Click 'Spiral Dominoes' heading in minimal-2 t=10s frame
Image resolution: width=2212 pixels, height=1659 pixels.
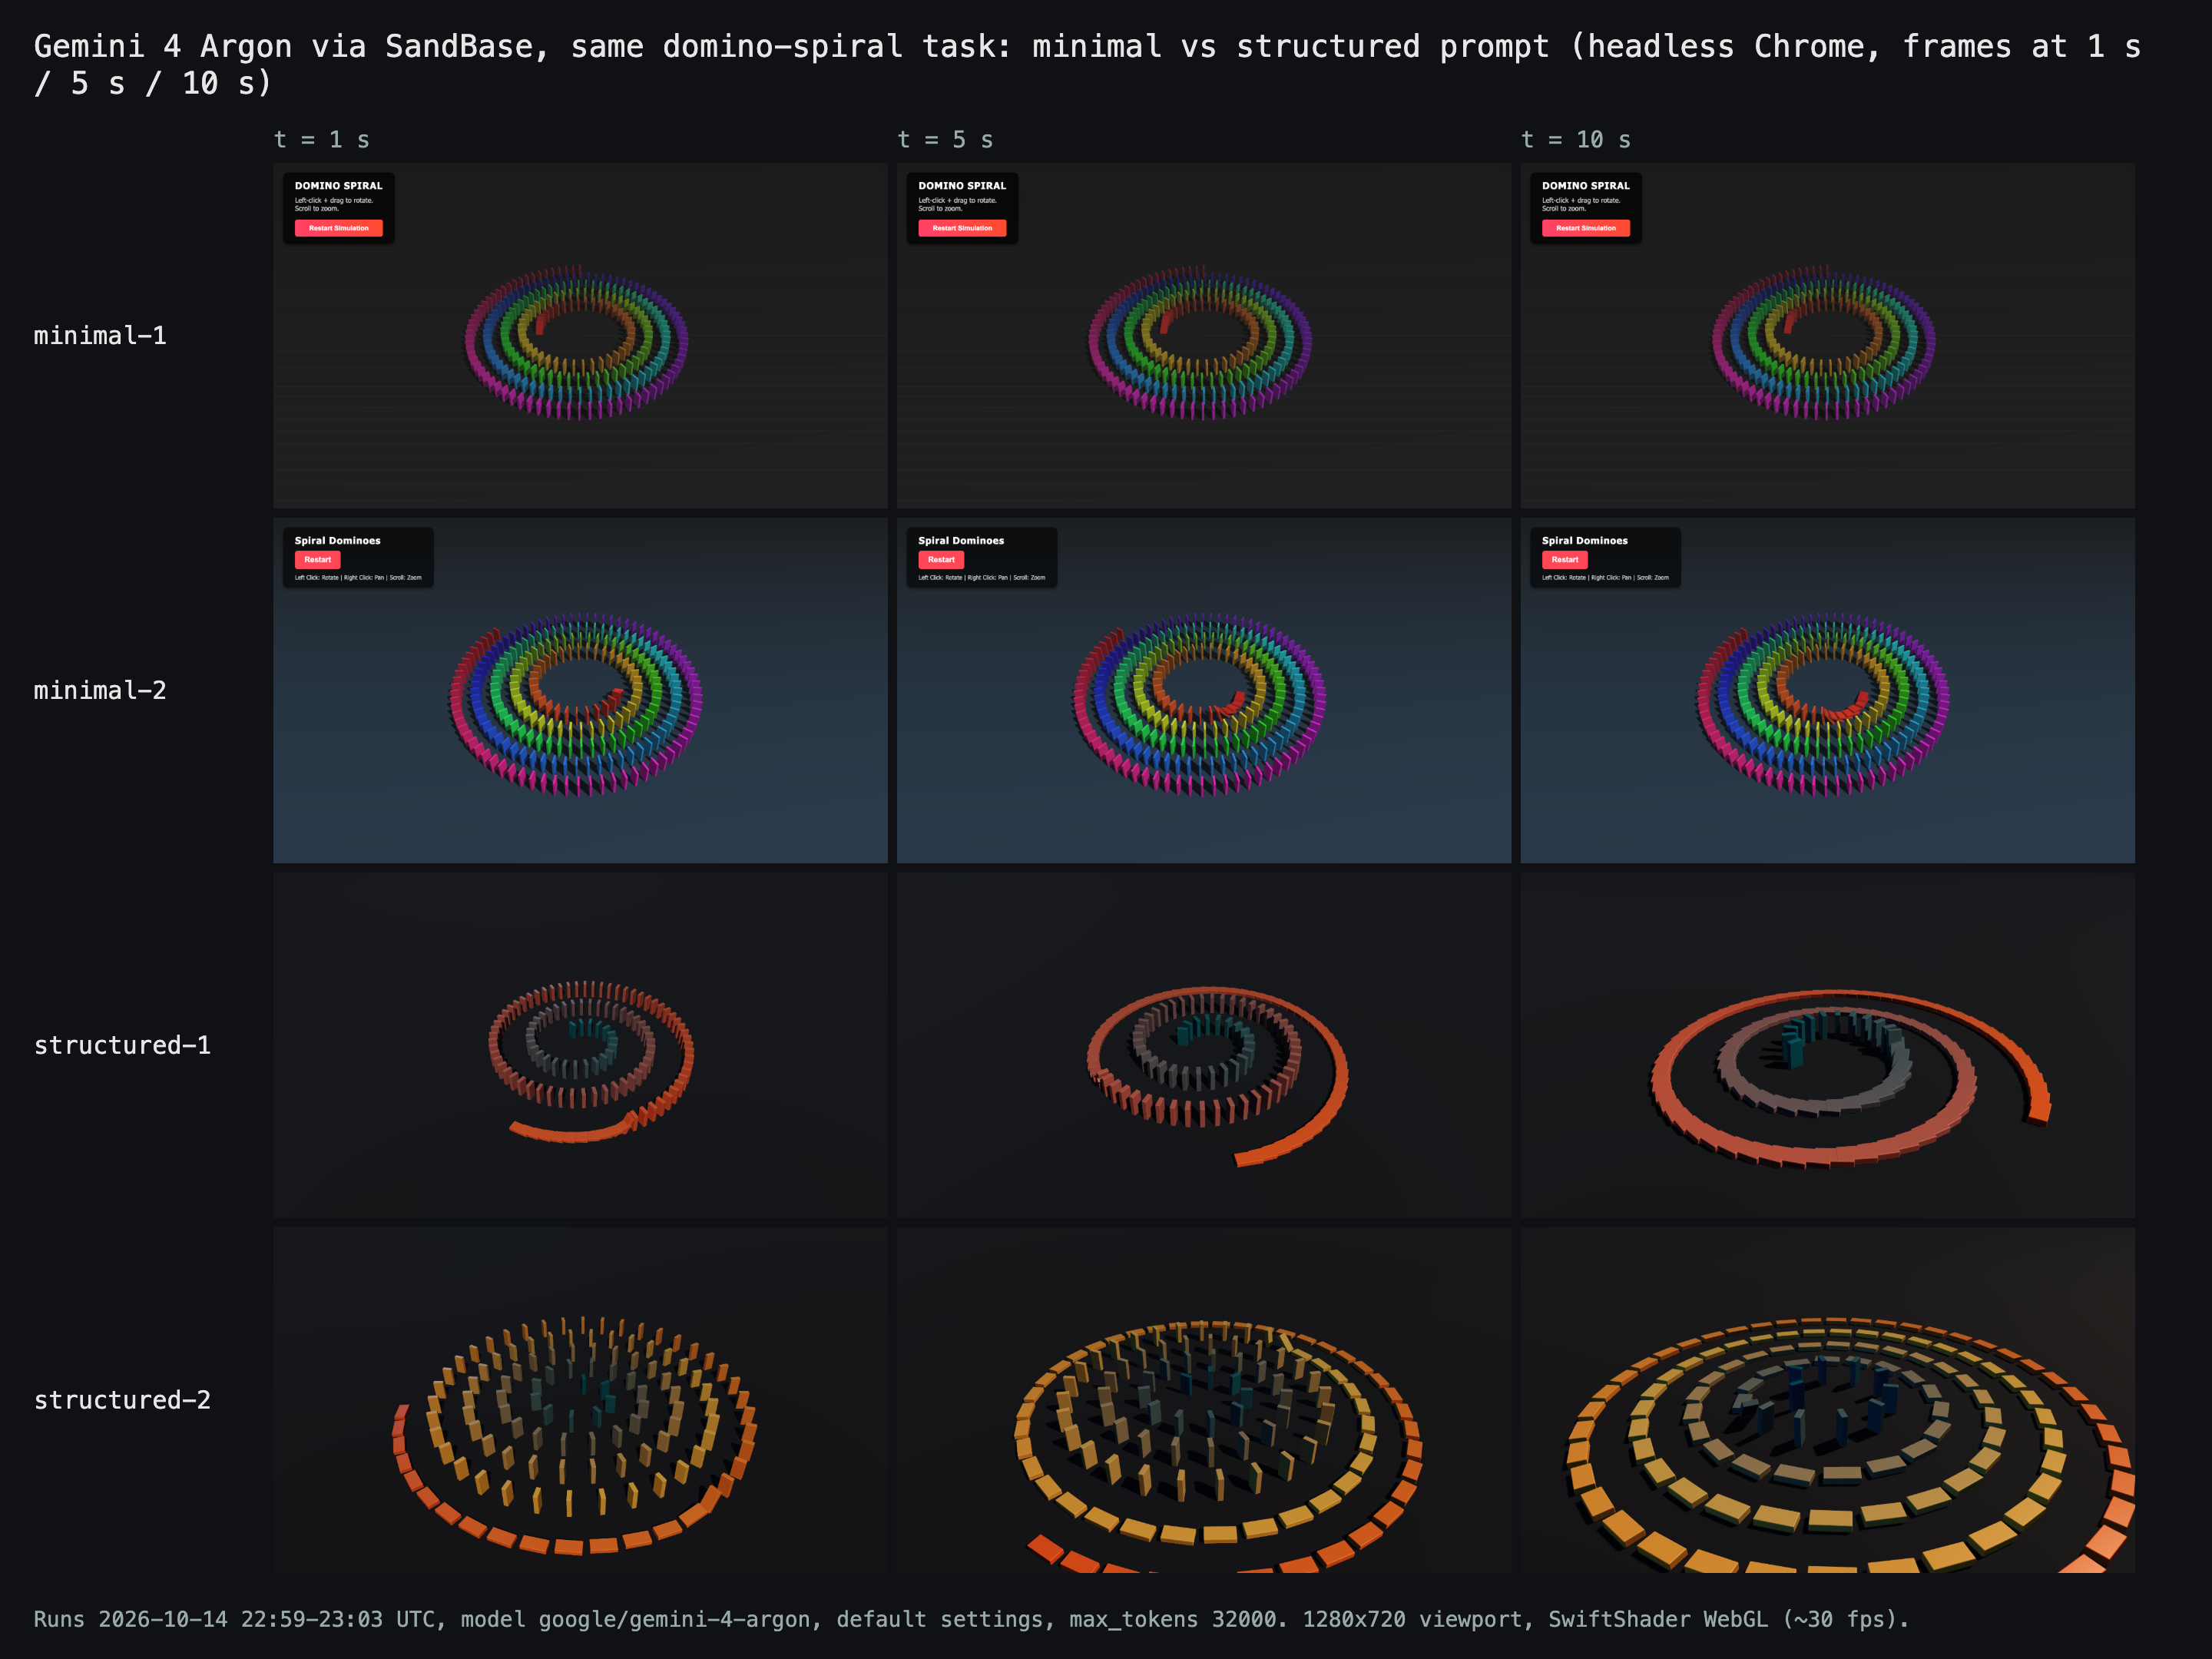[1584, 541]
